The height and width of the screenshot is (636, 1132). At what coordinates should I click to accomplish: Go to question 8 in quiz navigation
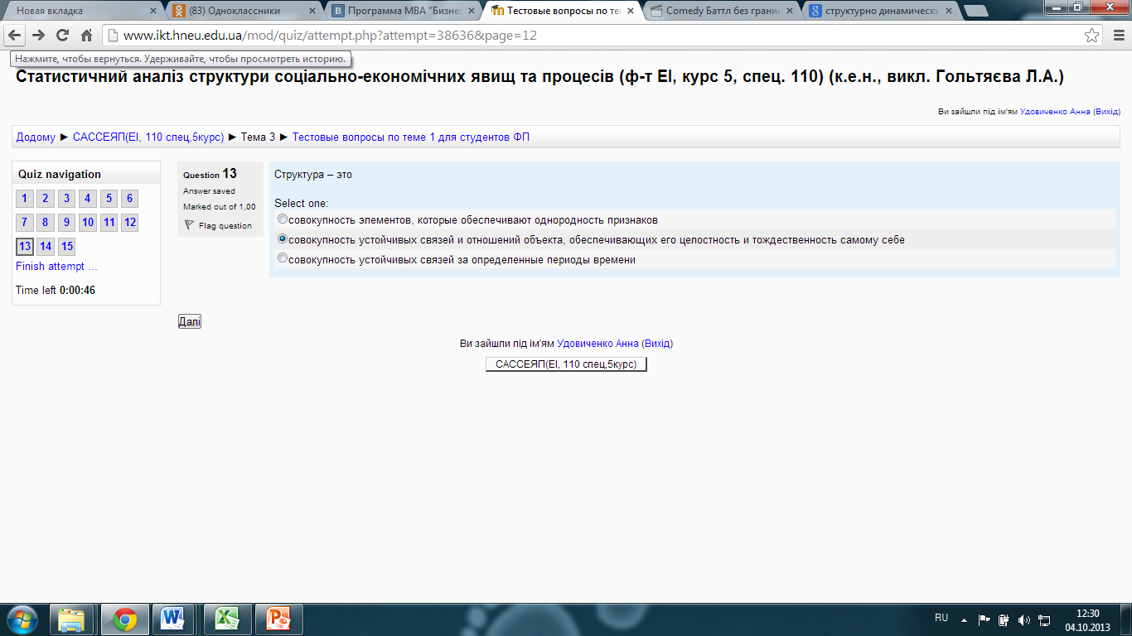pos(46,223)
